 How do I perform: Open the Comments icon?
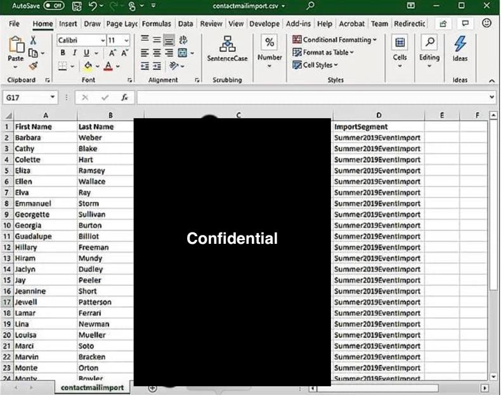coord(465,23)
